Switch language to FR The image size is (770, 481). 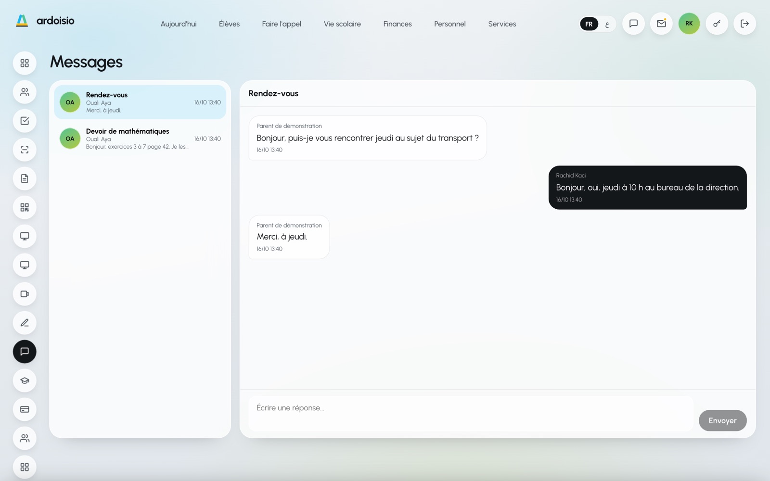(589, 24)
